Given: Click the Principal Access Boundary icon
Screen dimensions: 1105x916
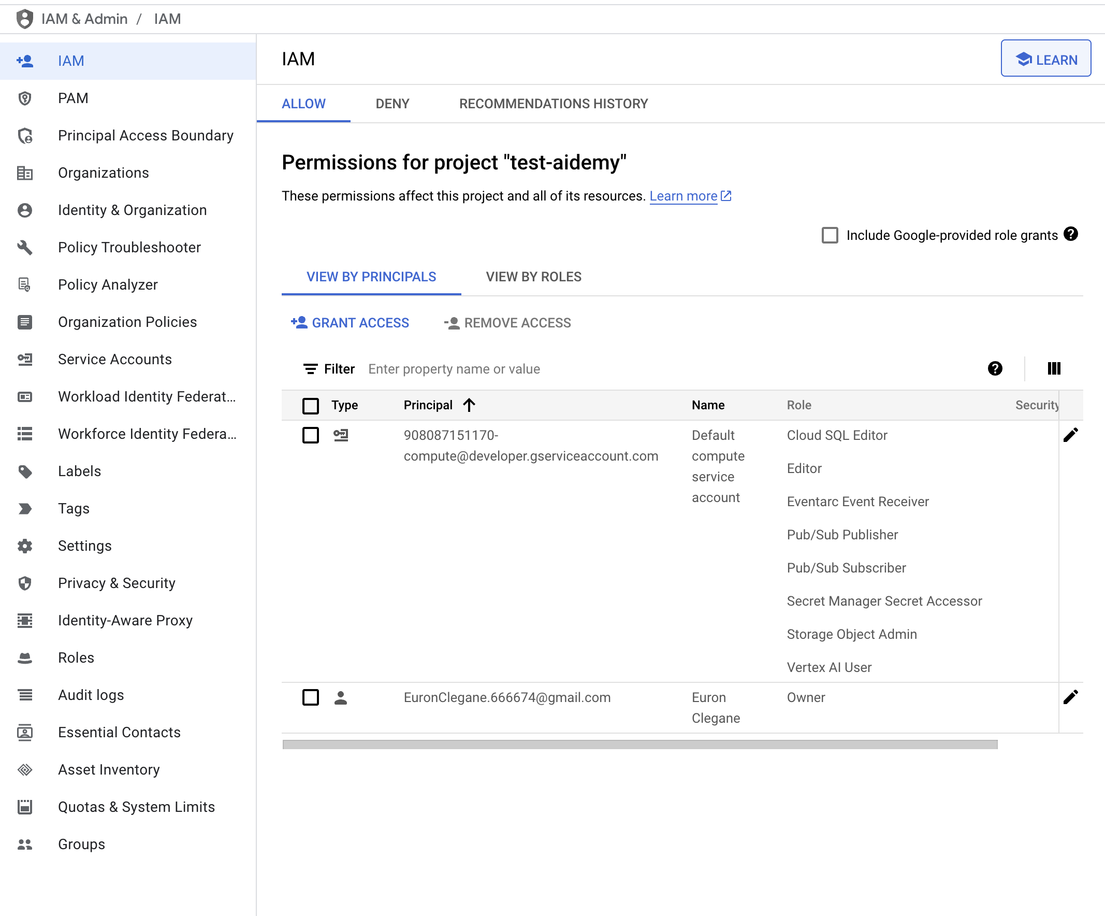Looking at the screenshot, I should [25, 135].
